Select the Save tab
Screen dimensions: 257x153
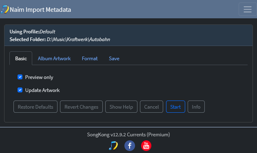pyautogui.click(x=114, y=59)
